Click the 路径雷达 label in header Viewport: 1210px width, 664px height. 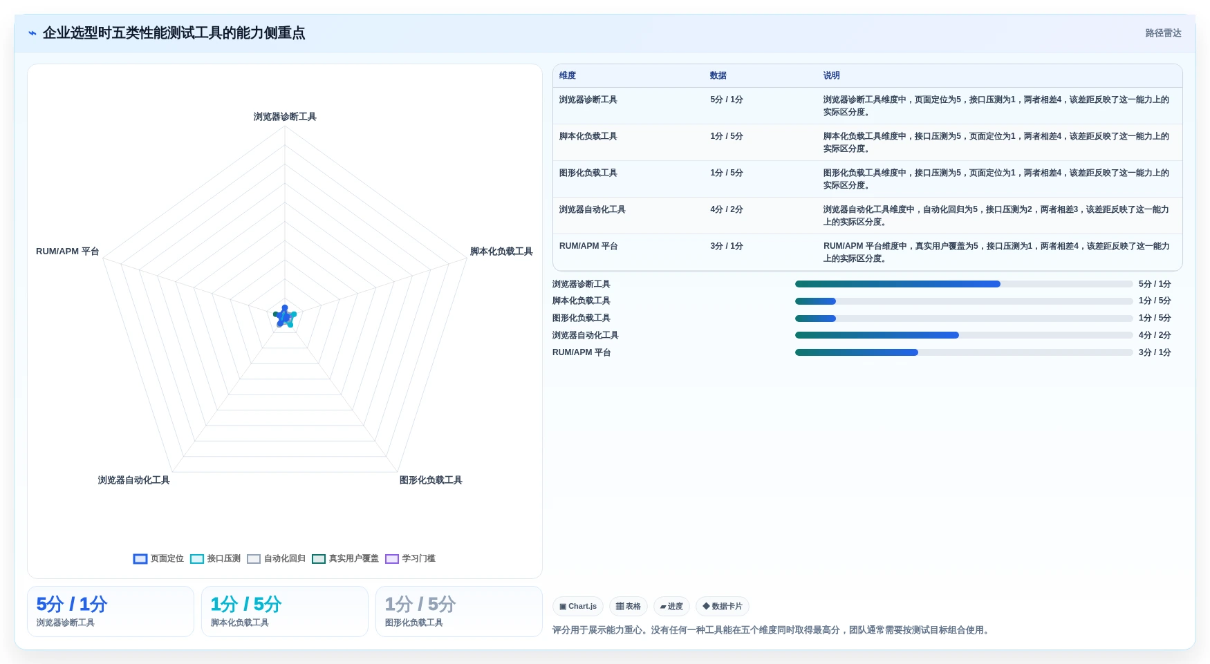[1163, 33]
